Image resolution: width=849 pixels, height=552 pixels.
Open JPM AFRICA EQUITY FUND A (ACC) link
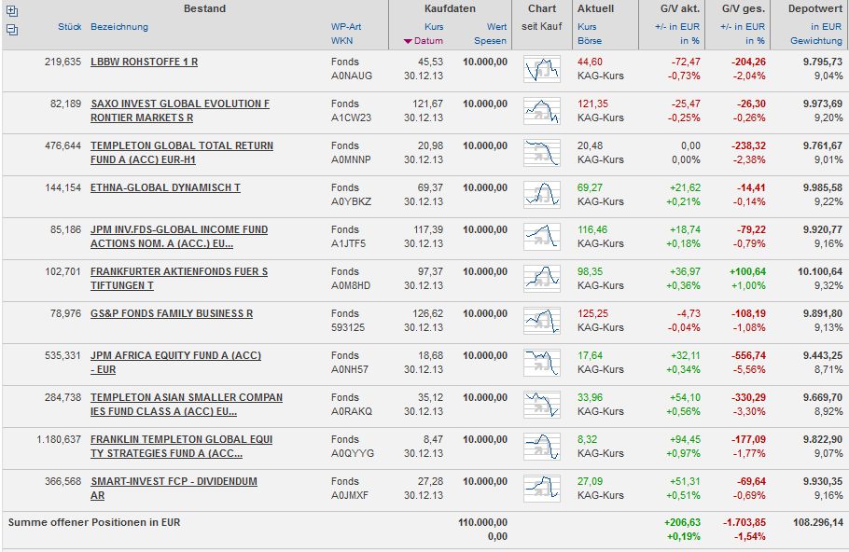[x=176, y=362]
